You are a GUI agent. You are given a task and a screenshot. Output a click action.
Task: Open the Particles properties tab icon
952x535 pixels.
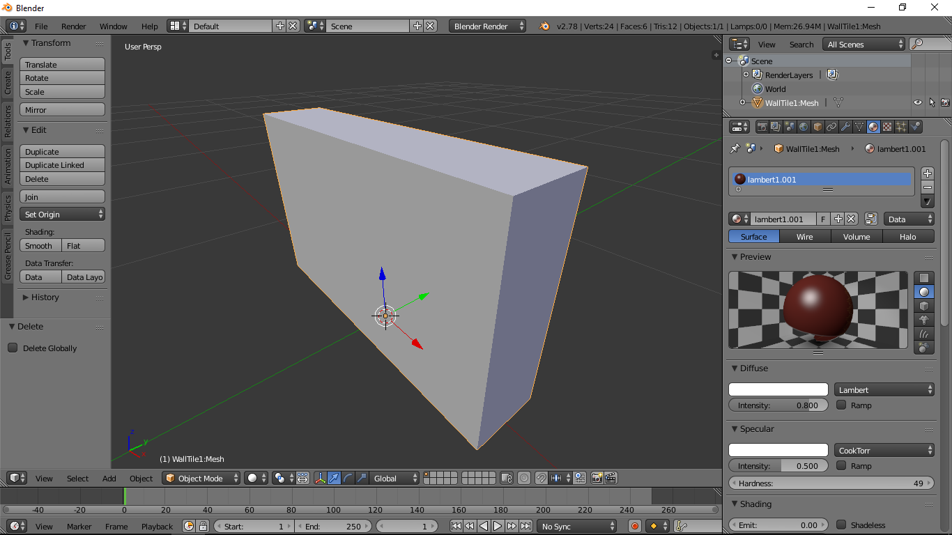901,127
